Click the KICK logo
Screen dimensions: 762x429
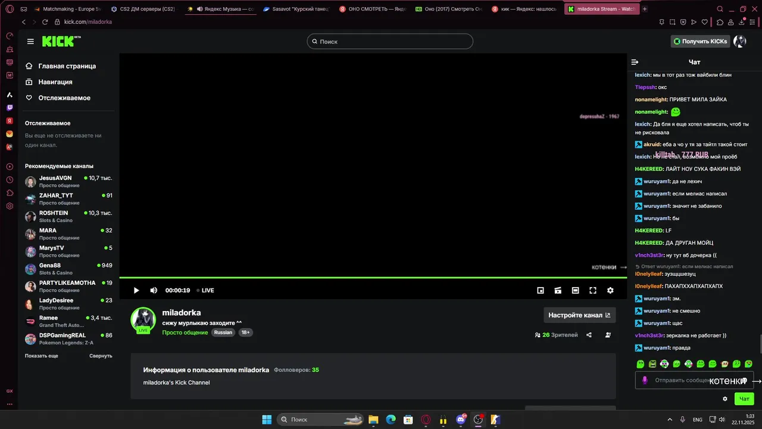(61, 41)
